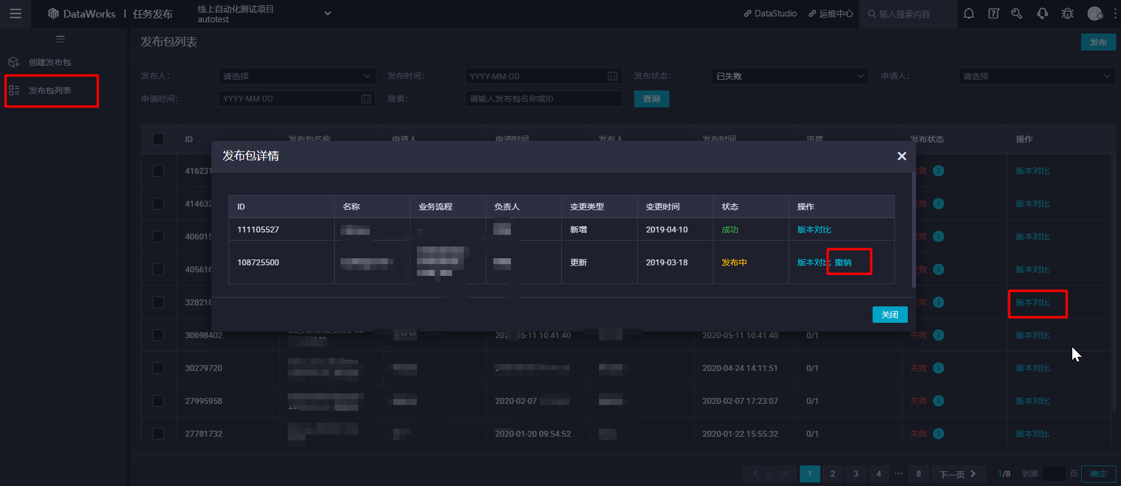1121x486 pixels.
Task: Click the dialog's vertical scrollbar
Action: pos(913,229)
